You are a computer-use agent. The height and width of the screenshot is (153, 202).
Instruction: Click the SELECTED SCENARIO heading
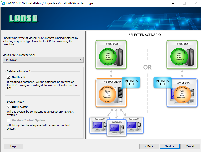tap(145, 35)
